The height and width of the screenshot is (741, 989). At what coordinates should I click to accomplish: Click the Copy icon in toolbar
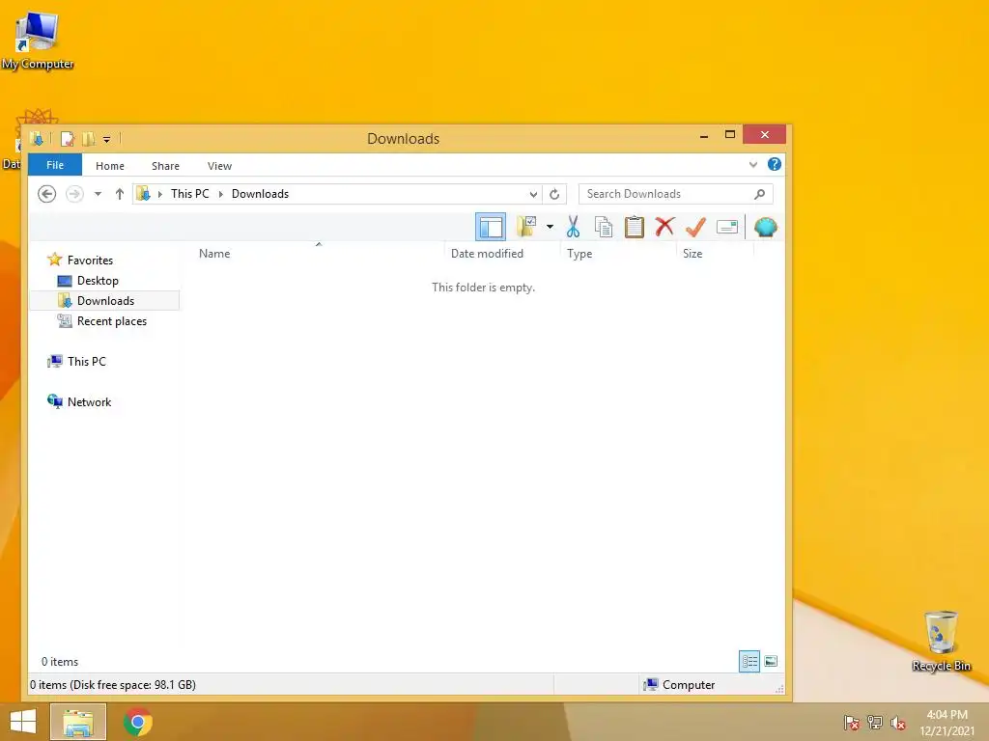(x=604, y=227)
